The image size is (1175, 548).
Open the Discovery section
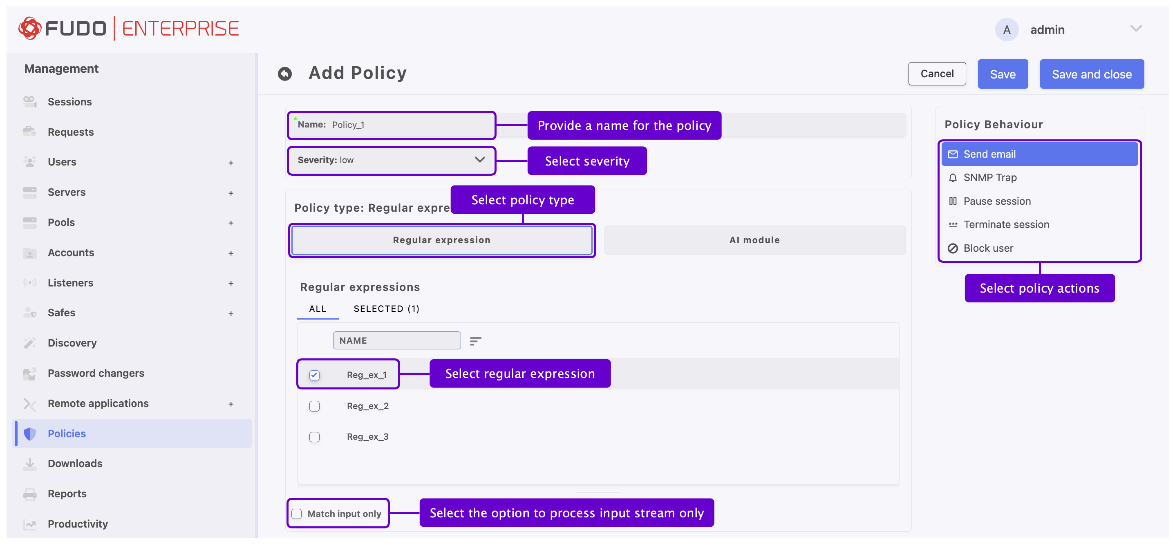[72, 343]
